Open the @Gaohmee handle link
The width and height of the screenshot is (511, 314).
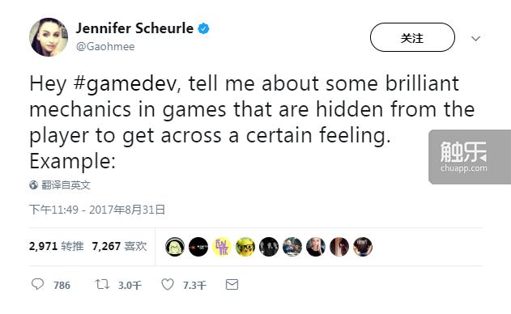coord(105,47)
